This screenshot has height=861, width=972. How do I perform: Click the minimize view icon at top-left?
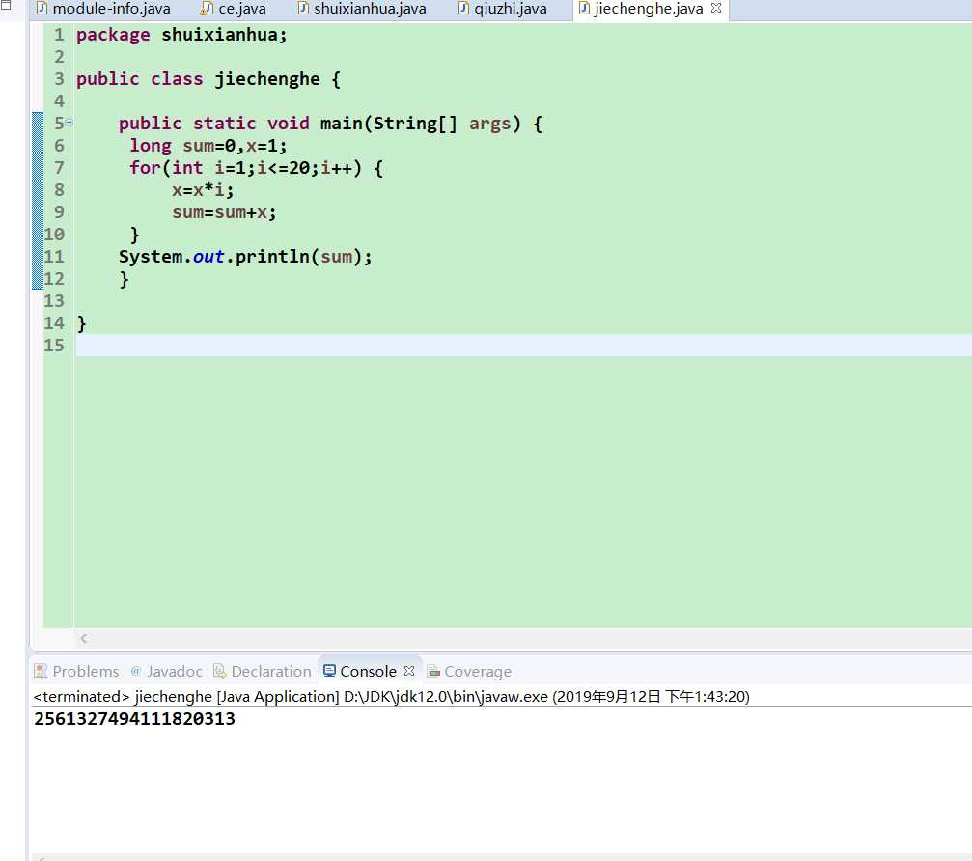coord(6,5)
